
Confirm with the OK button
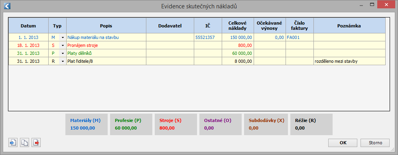(x=343, y=143)
